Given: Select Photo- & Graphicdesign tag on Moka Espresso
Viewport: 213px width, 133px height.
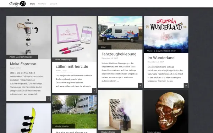Looking at the screenshot, I should click(x=22, y=57).
